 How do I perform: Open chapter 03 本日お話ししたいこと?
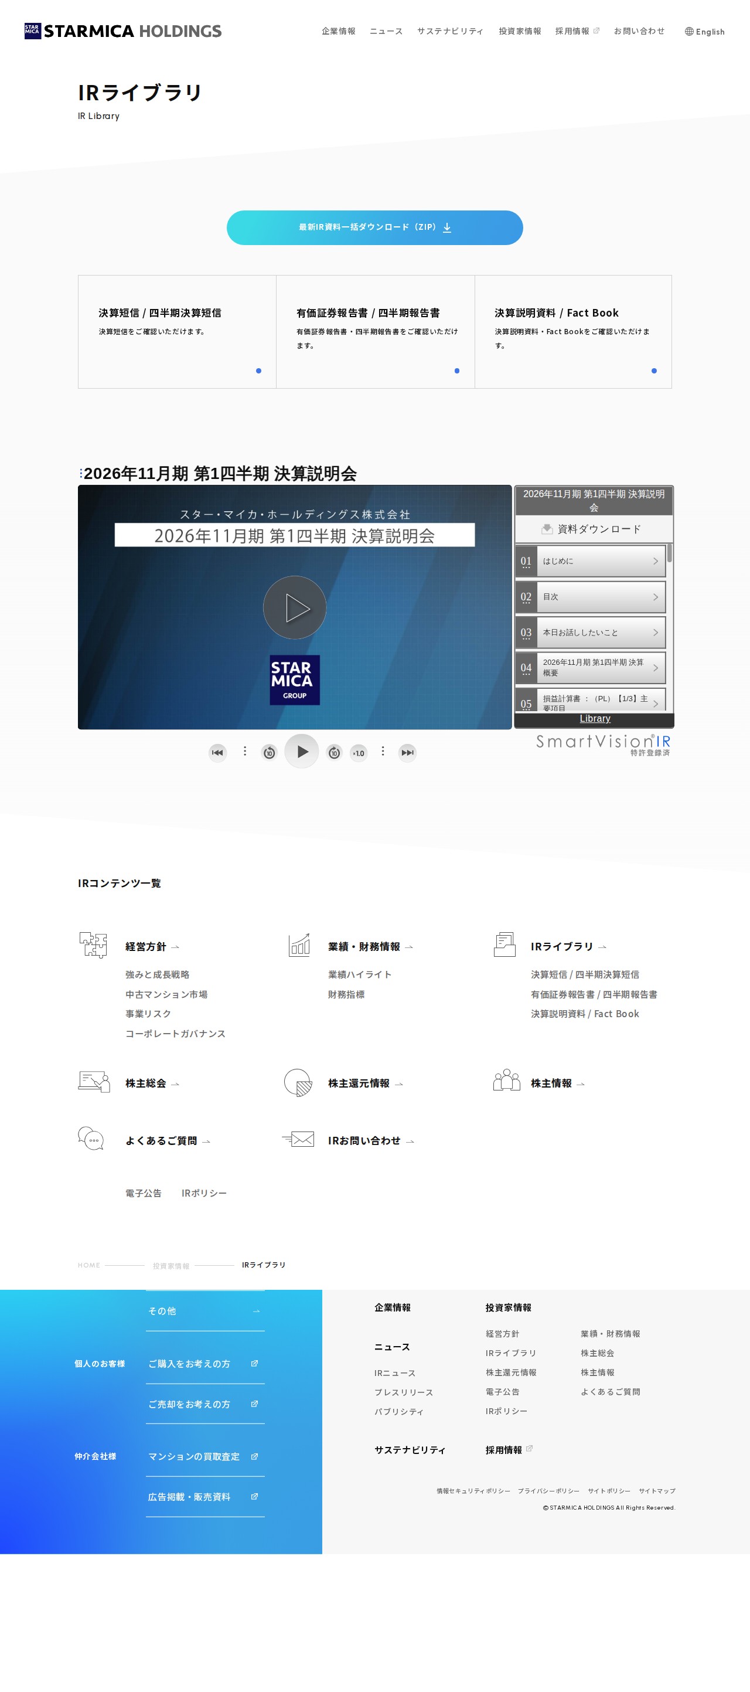coord(591,633)
